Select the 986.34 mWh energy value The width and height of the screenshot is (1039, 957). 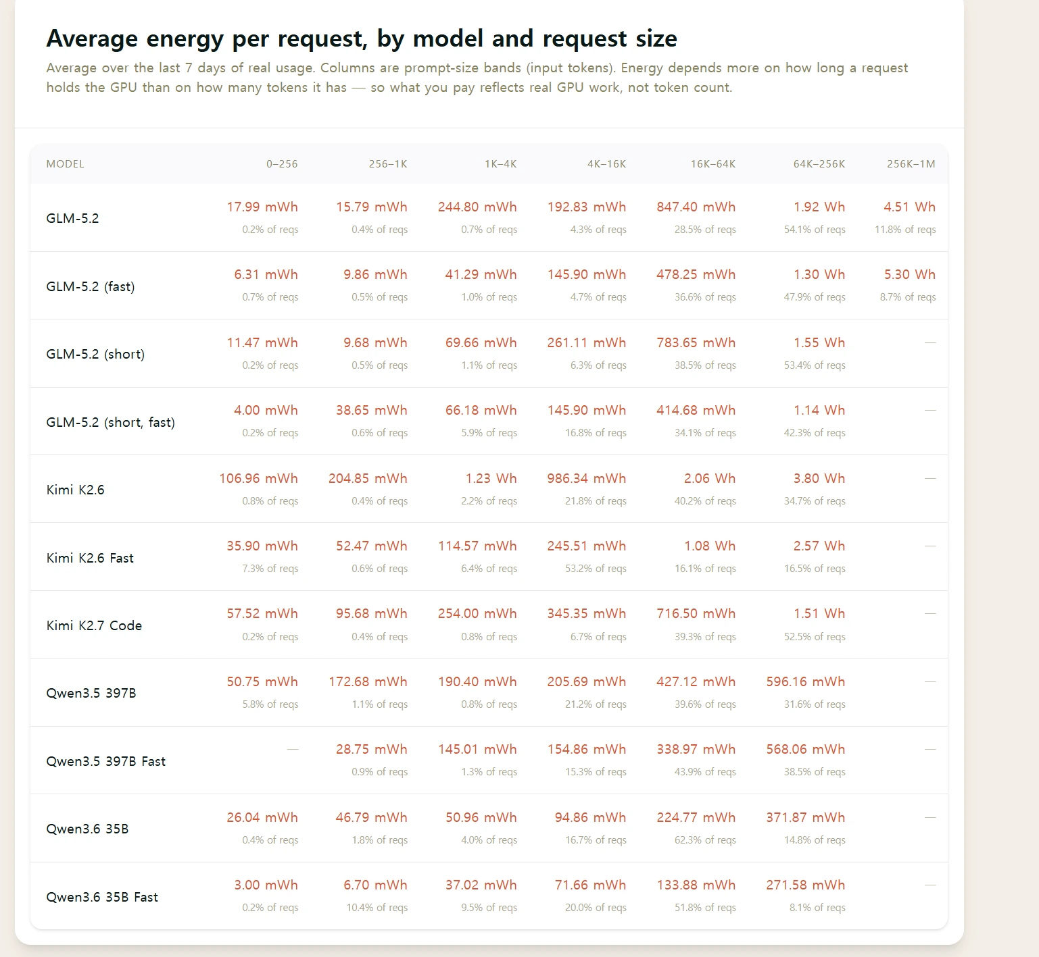(587, 478)
